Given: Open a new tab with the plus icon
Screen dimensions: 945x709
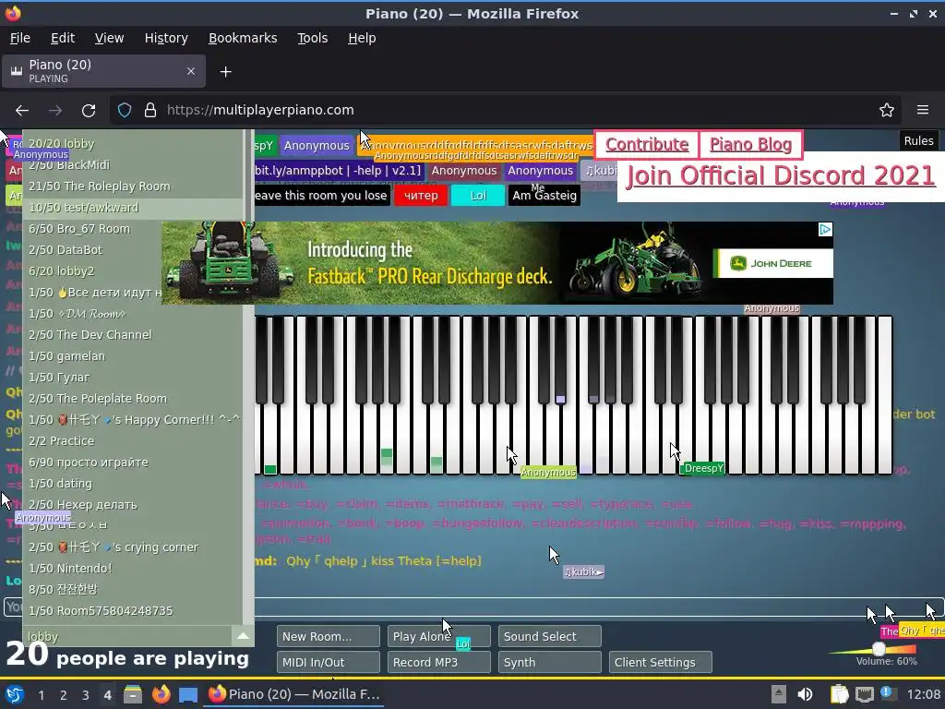Looking at the screenshot, I should (225, 72).
